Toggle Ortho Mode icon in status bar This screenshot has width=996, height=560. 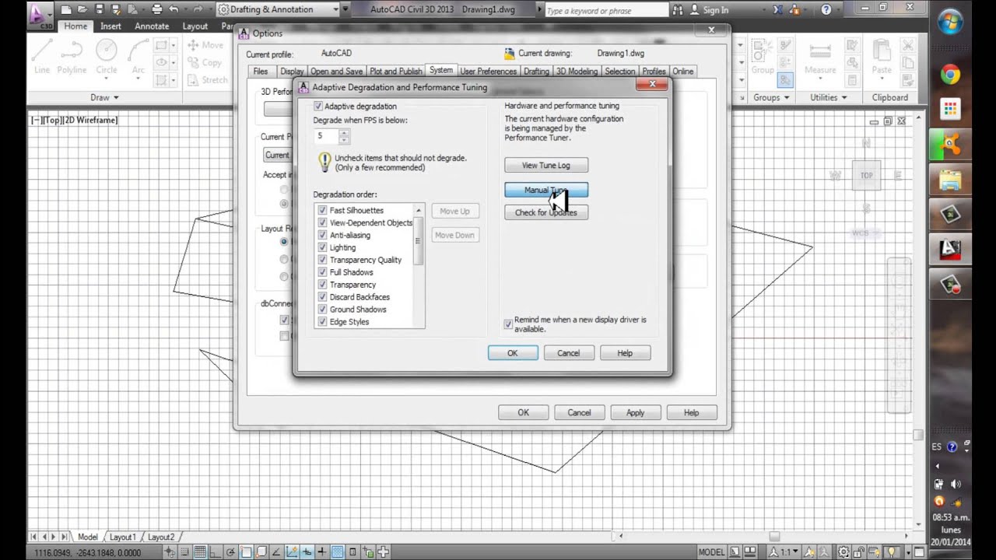216,552
